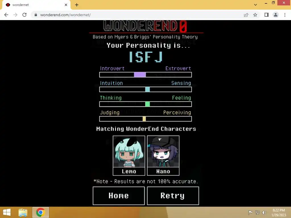Screen dimensions: 291x218
Task: Click the Retry button
Action: pyautogui.click(x=173, y=196)
